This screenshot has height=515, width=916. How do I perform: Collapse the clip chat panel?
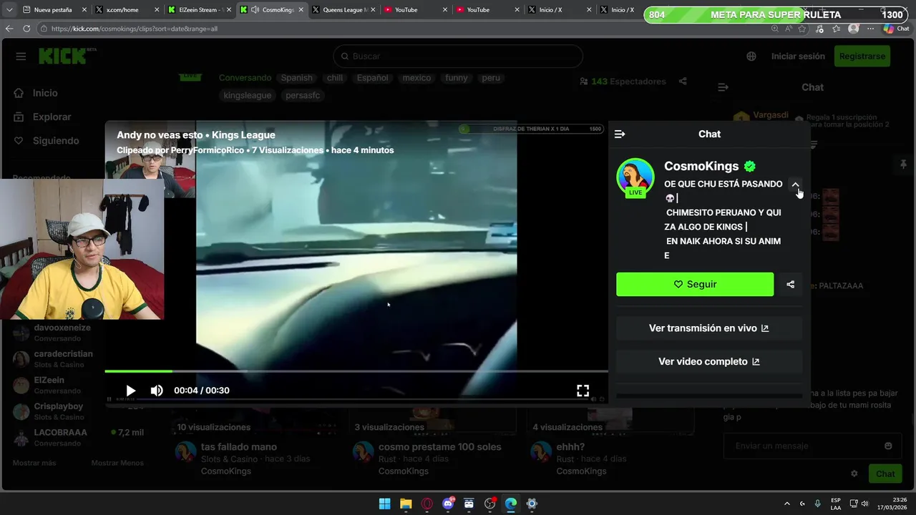coord(620,134)
